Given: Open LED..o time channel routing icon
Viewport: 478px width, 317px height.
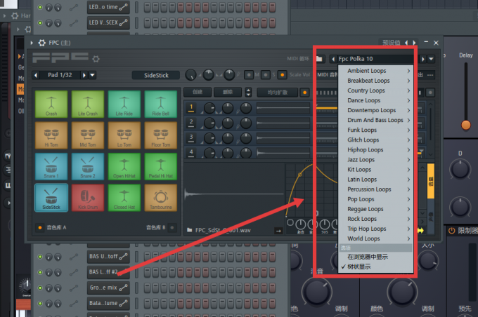Looking at the screenshot, I should click(x=74, y=7).
